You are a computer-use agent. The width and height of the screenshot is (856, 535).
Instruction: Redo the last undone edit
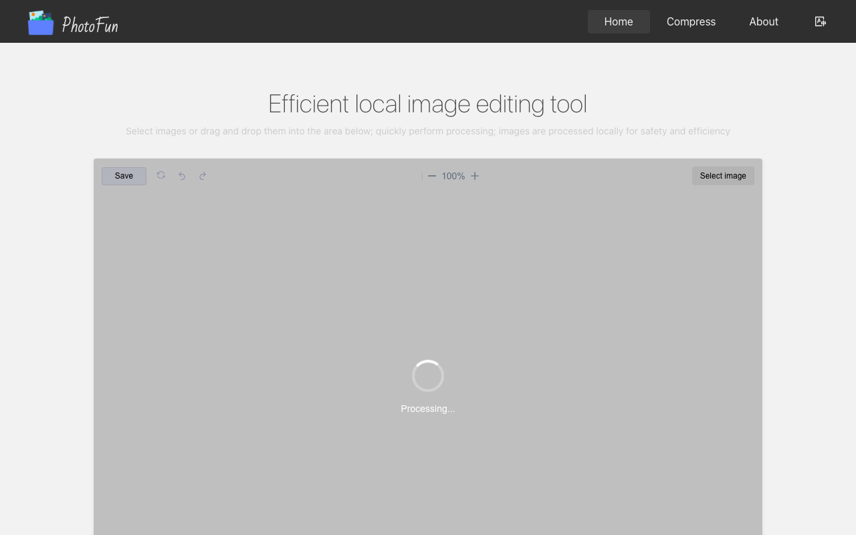[x=203, y=176]
